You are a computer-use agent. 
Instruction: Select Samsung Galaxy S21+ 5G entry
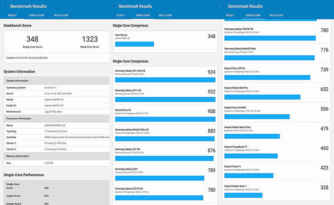point(165,95)
